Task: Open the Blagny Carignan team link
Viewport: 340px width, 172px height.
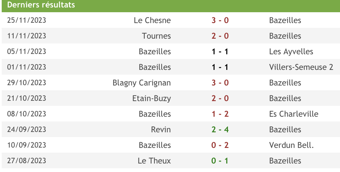Action: tap(142, 83)
